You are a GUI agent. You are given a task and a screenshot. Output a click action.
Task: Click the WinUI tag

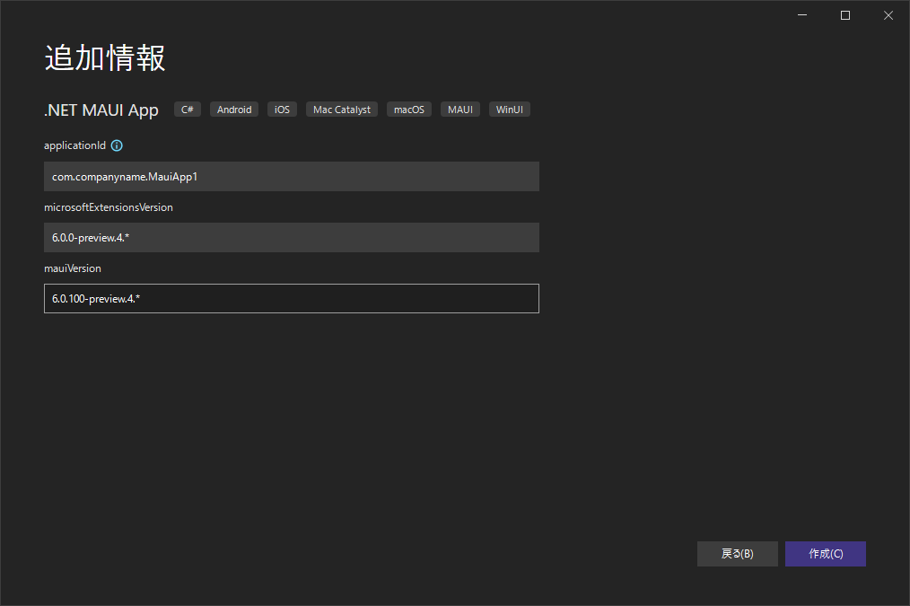pyautogui.click(x=510, y=110)
